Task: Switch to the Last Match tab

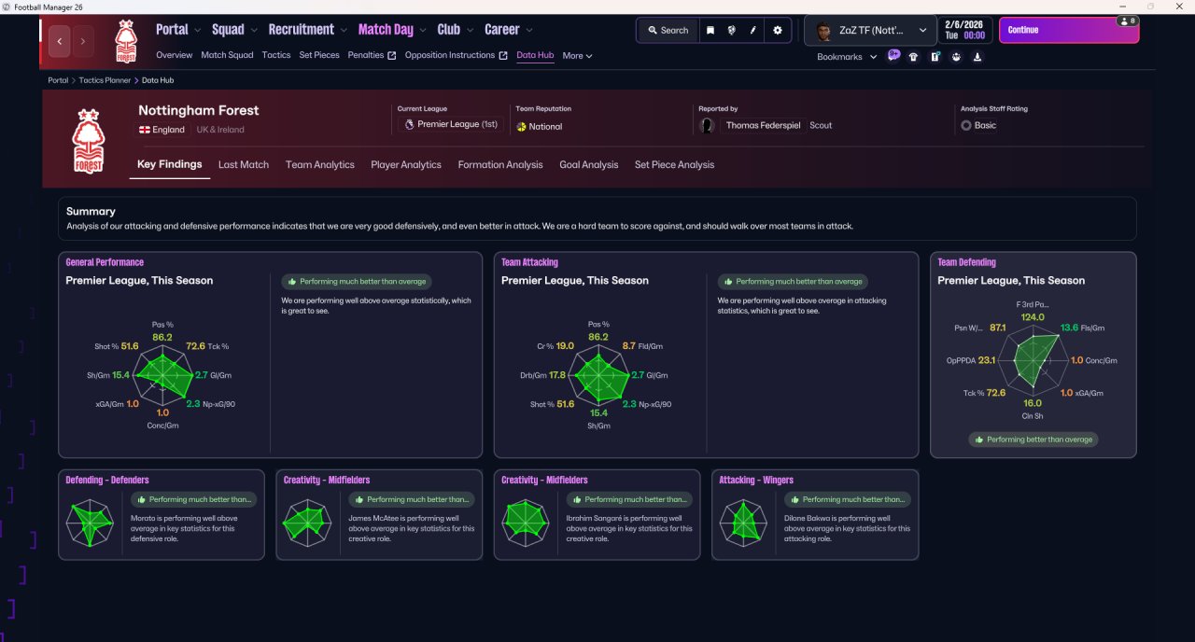Action: (x=244, y=165)
